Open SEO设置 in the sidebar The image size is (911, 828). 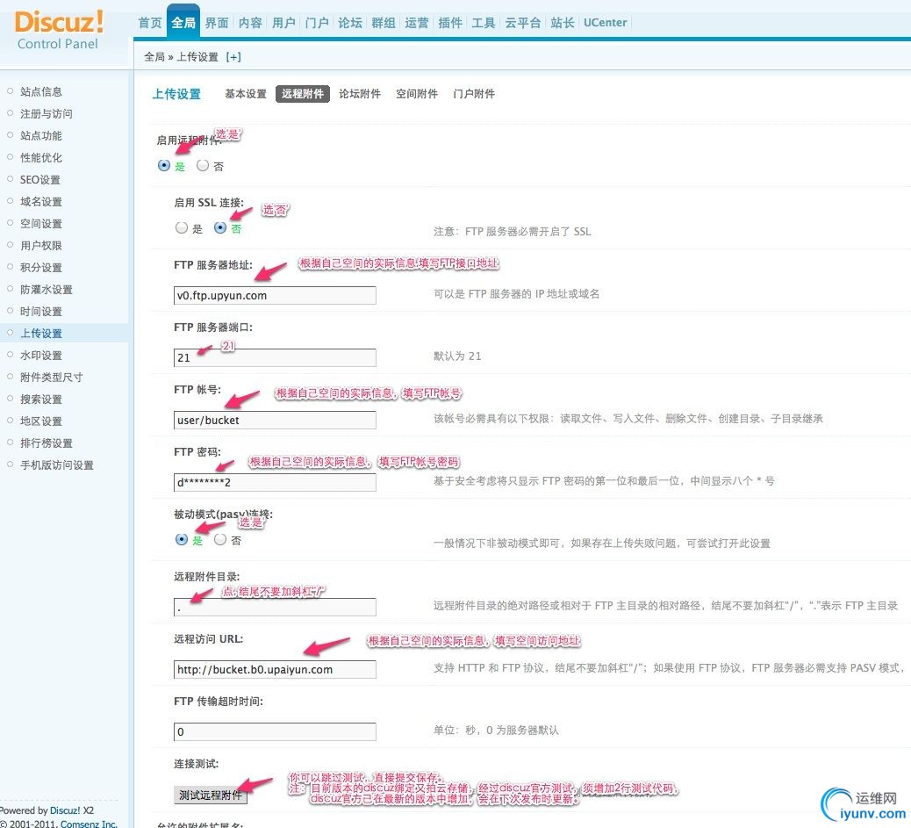click(x=40, y=180)
